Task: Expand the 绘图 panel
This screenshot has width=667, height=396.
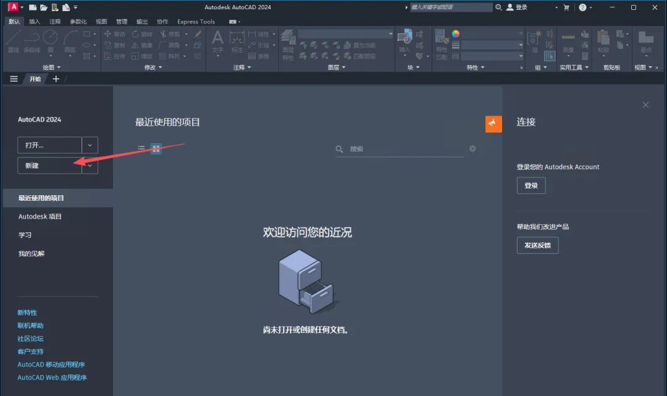Action: coord(51,67)
